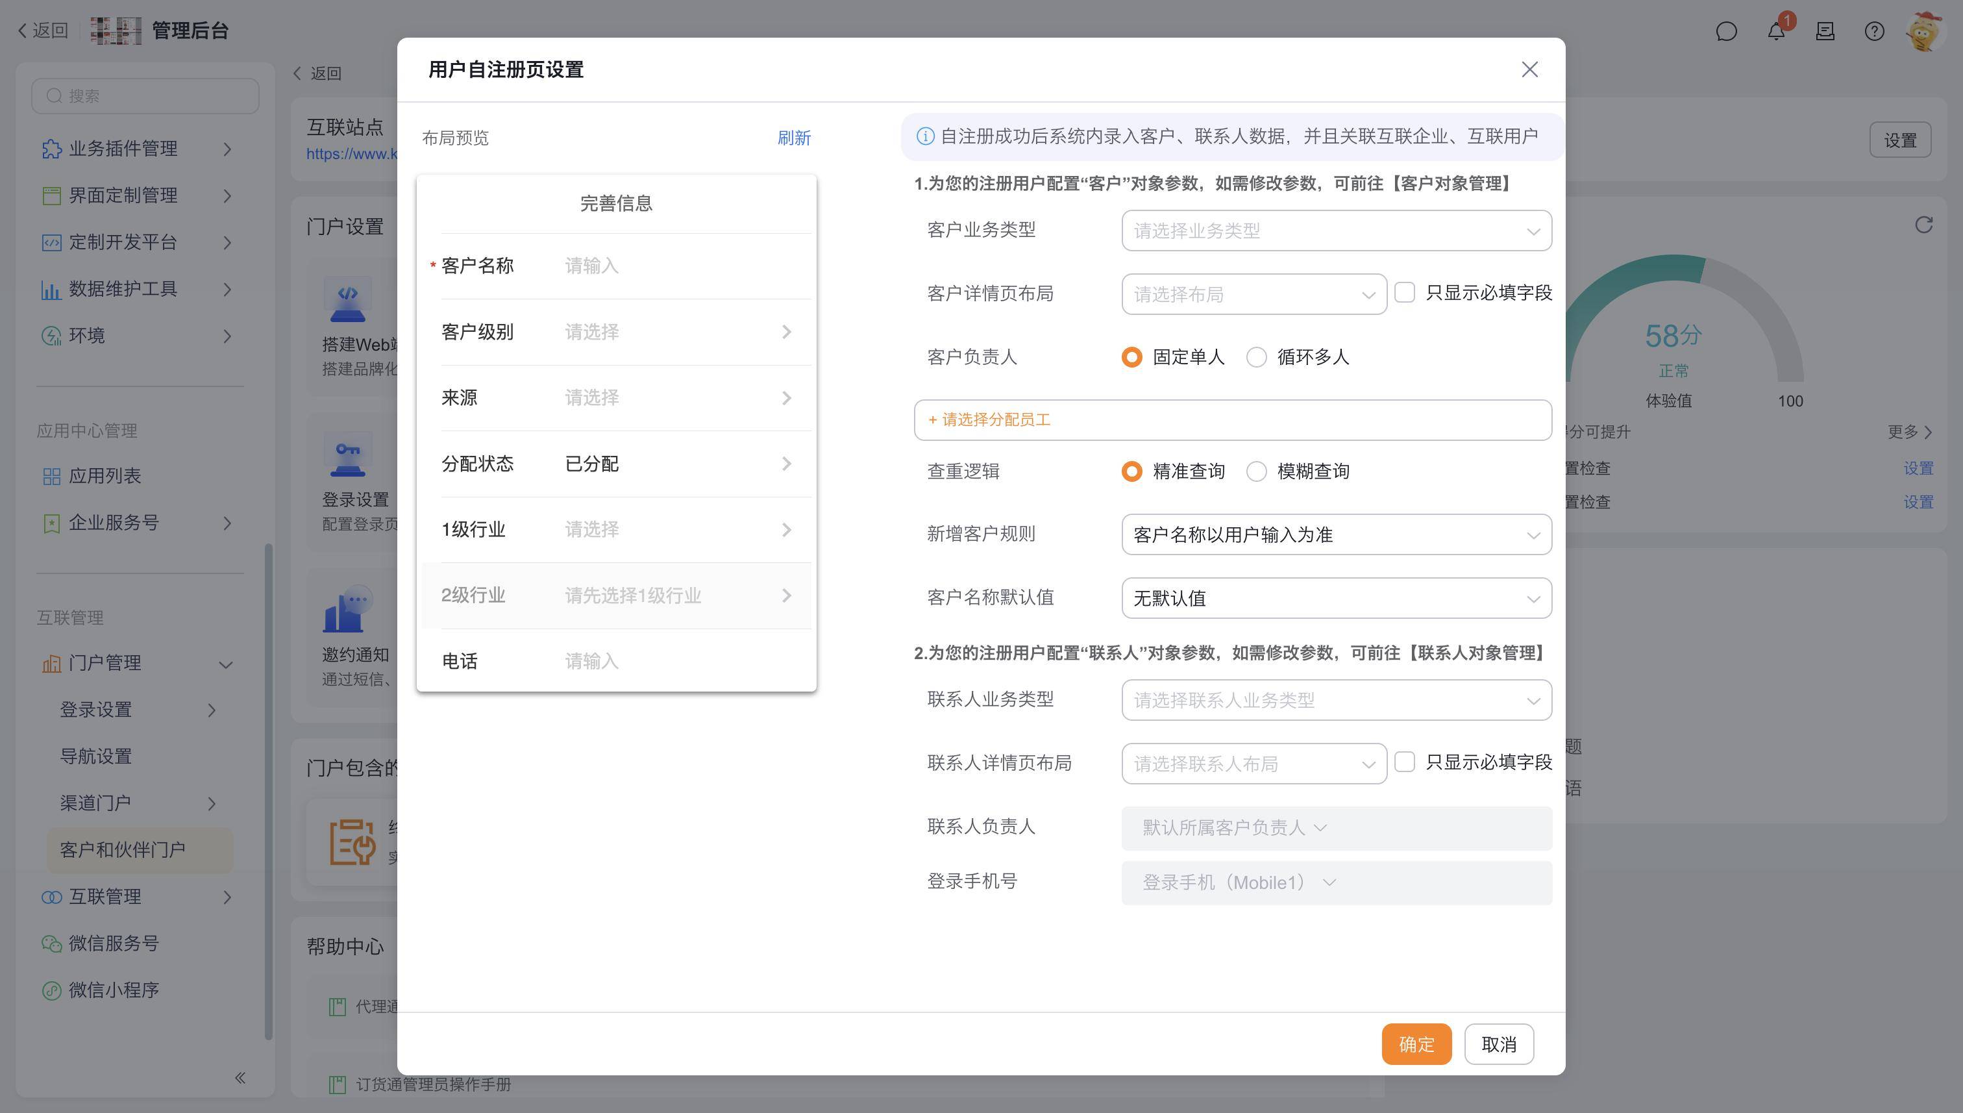1963x1113 pixels.
Task: Collapse the sidebar with double-chevron icon
Action: 240,1078
